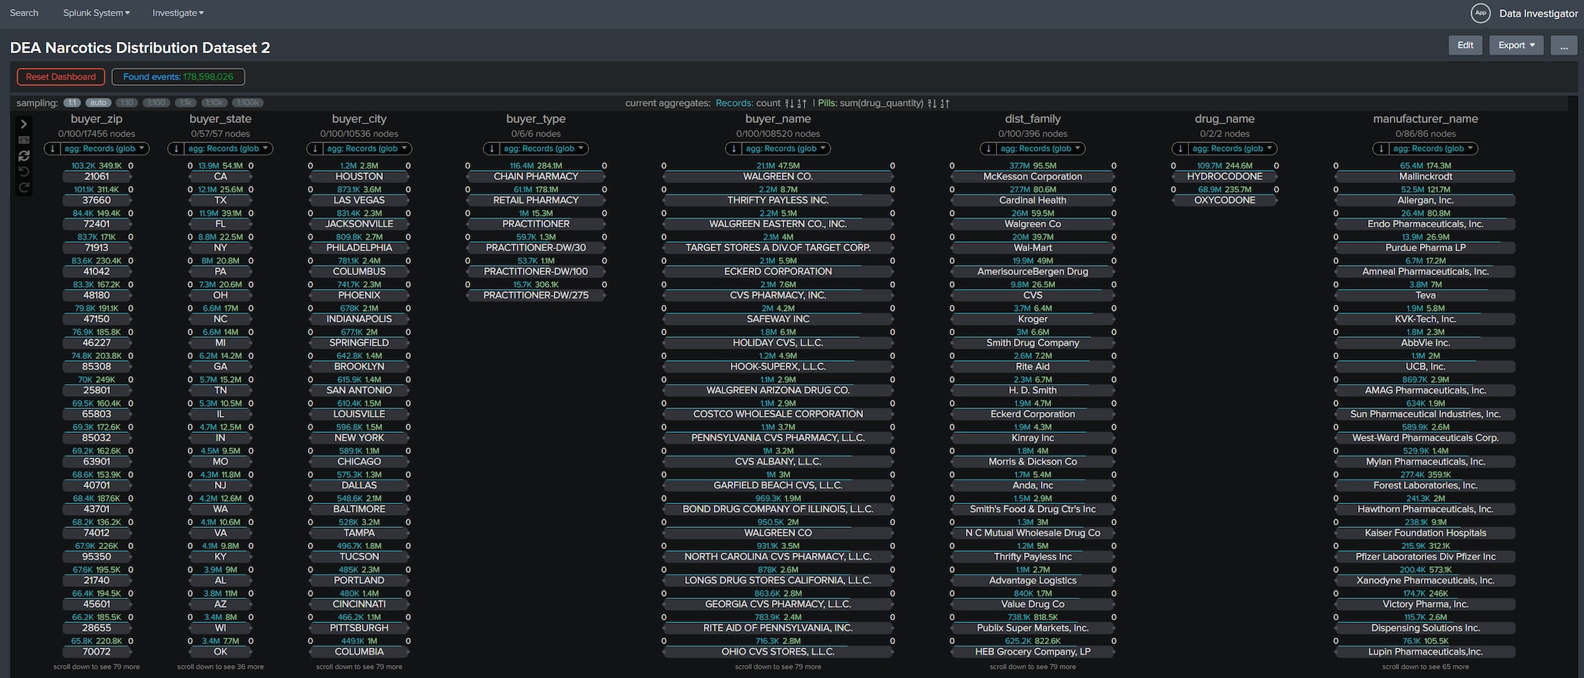The height and width of the screenshot is (678, 1584).
Task: Open manufacturer_name aggregate dropdown
Action: coord(1433,148)
